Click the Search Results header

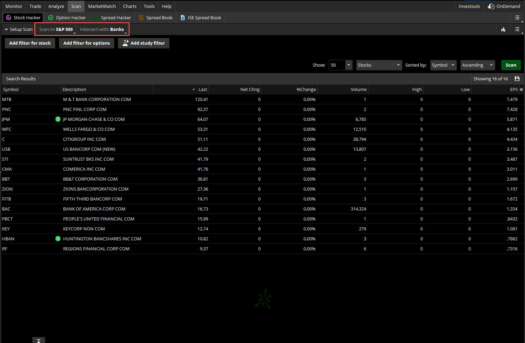click(x=21, y=79)
